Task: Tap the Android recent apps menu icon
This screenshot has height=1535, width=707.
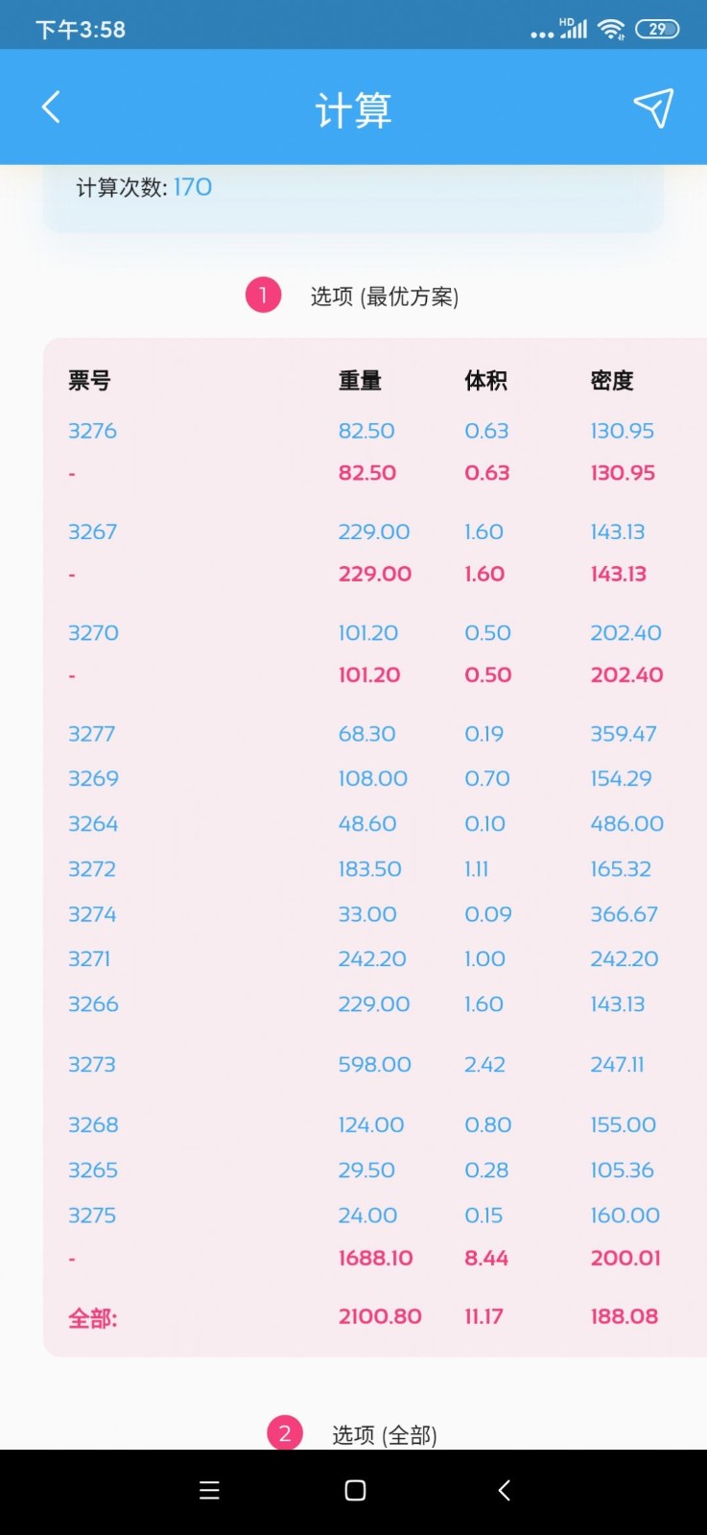Action: [209, 1490]
